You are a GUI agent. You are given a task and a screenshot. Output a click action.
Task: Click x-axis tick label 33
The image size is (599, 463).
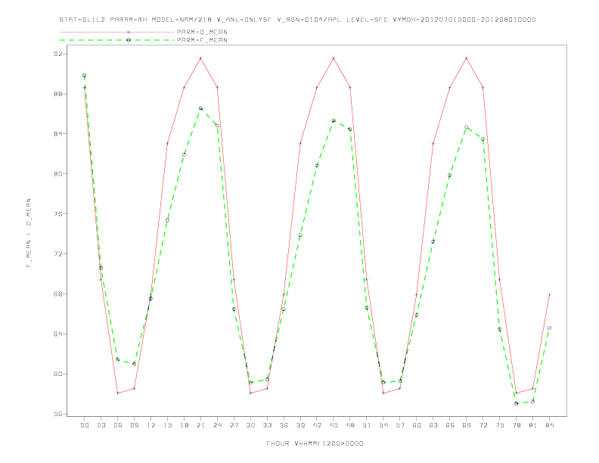[x=267, y=425]
